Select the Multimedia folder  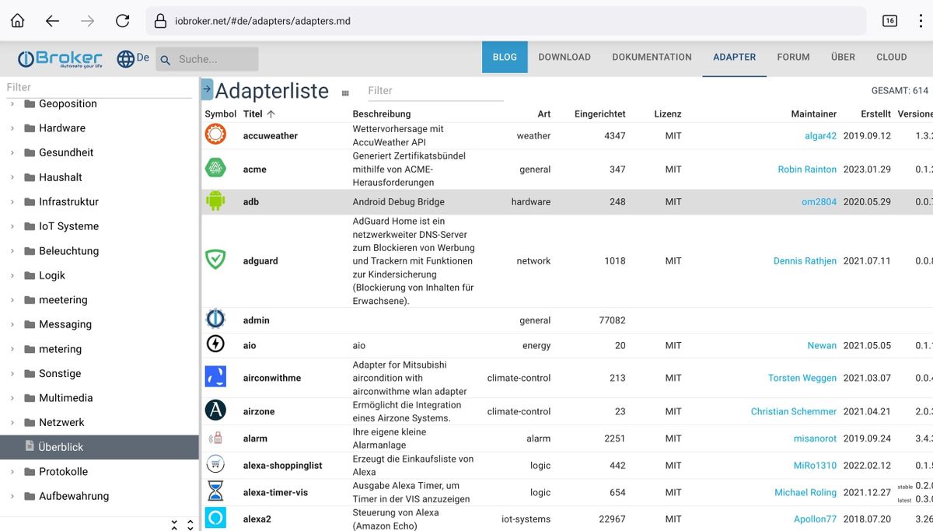(66, 397)
